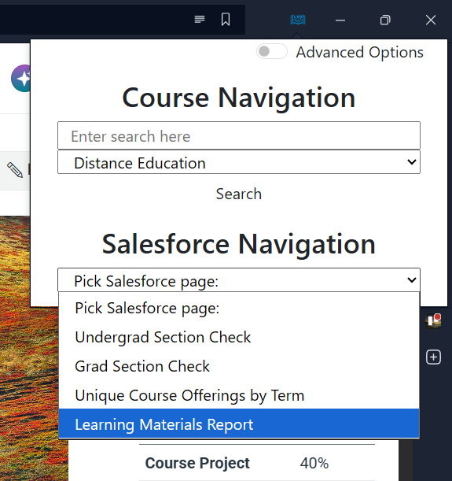
Task: Select Undergrad Section Check option
Action: pos(239,337)
